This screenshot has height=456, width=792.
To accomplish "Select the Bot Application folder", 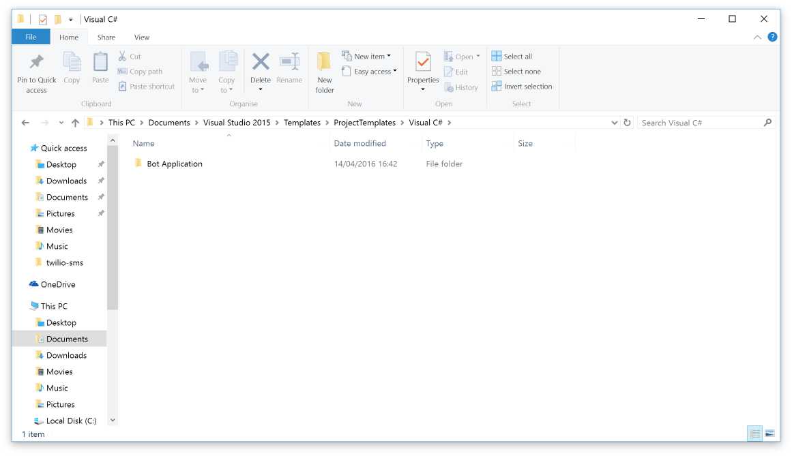I will (x=174, y=164).
